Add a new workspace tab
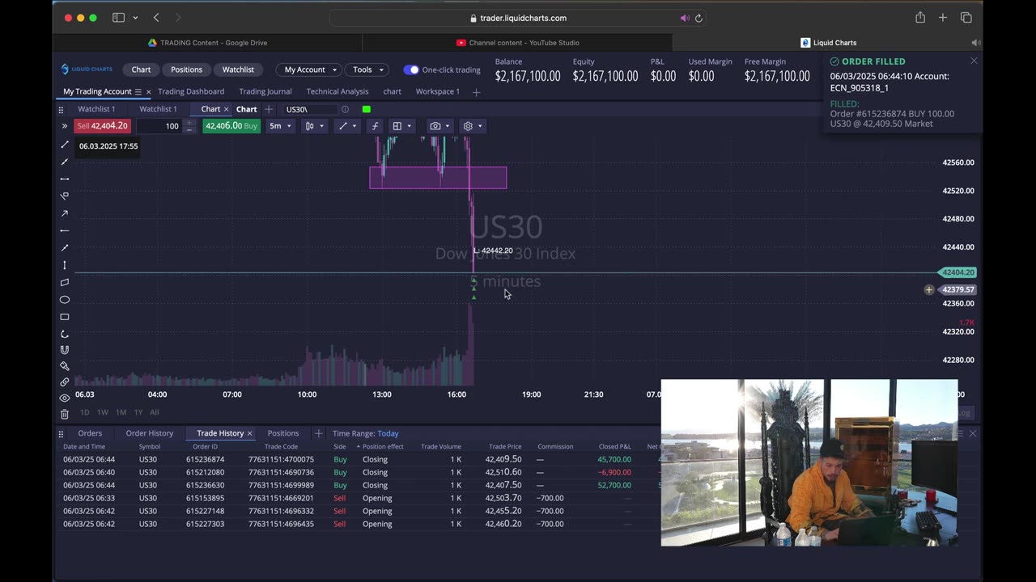1036x582 pixels. pyautogui.click(x=476, y=92)
